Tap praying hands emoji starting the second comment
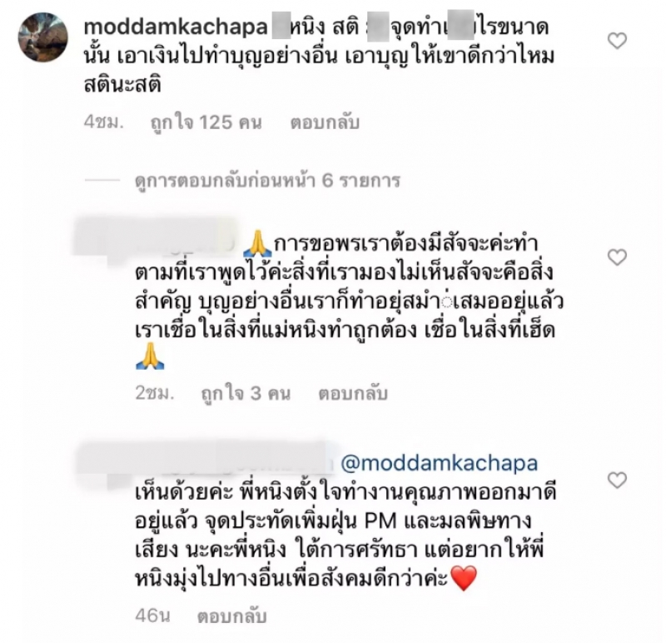This screenshot has height=643, width=666. (257, 243)
